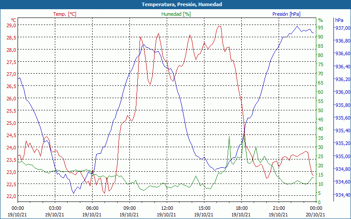
Task: Click temperature axis value '25,5'
Action: tap(11, 111)
